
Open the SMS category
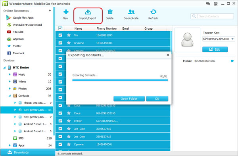(21, 138)
